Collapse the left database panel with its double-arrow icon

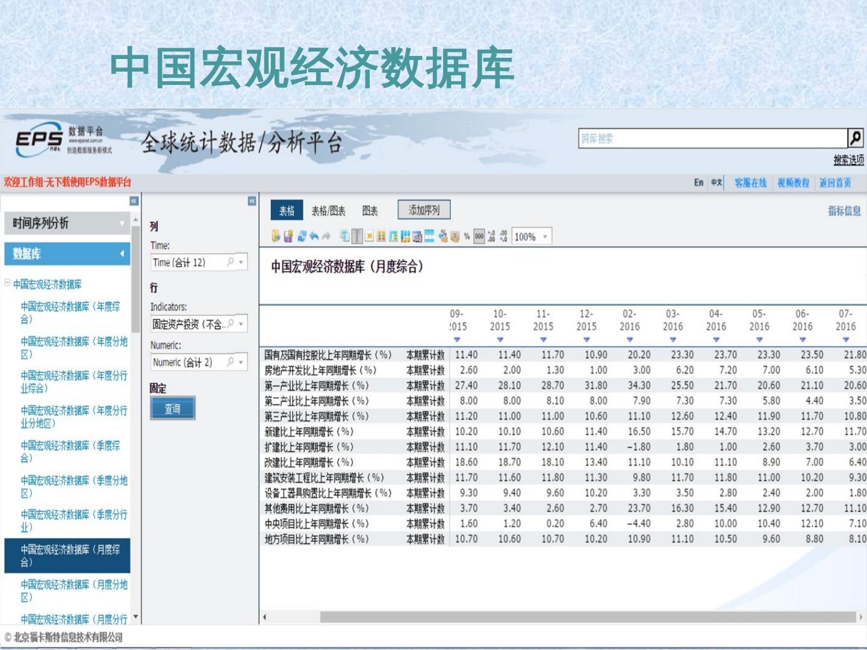134,201
